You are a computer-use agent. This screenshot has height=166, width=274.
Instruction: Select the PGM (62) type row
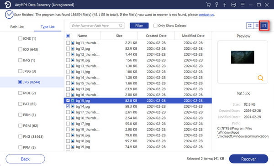32,126
